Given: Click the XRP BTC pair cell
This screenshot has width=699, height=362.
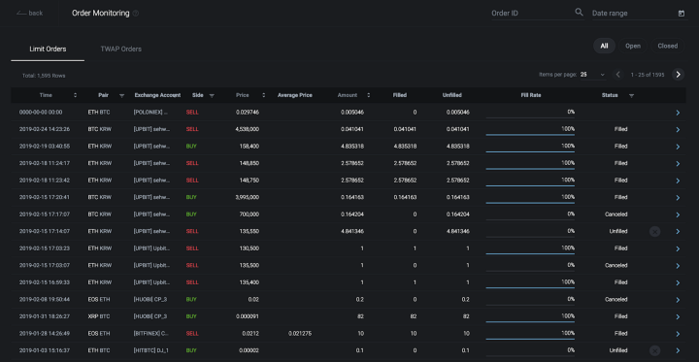Looking at the screenshot, I should coord(98,316).
